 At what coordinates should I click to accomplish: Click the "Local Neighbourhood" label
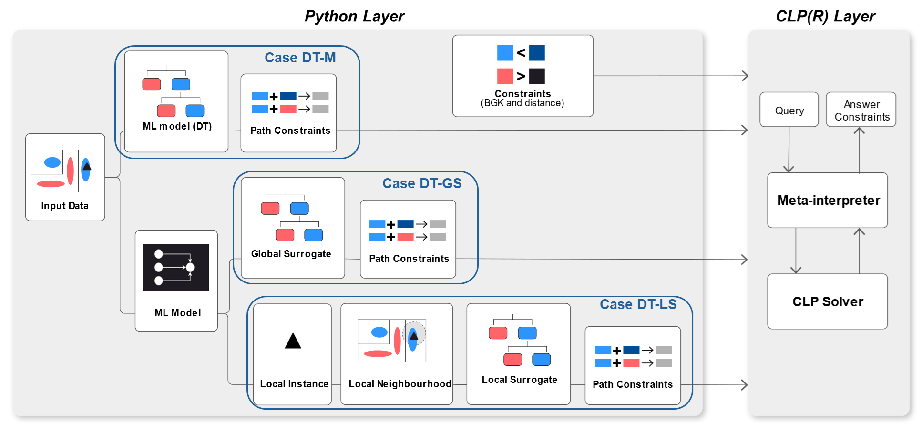(x=400, y=384)
